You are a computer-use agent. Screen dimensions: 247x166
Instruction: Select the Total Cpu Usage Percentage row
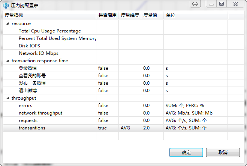click(x=123, y=31)
